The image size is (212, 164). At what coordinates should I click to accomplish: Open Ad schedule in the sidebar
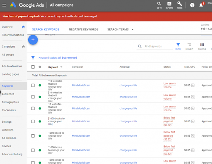click(x=9, y=138)
